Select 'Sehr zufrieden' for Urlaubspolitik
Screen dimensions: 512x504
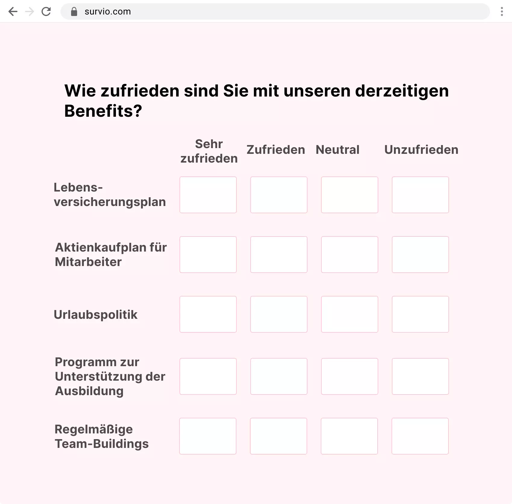pos(208,314)
